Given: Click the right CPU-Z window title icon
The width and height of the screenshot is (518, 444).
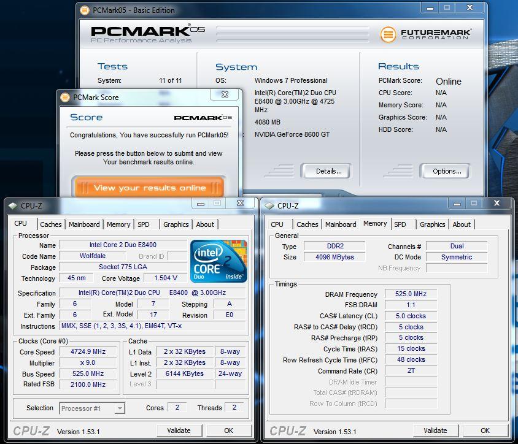Looking at the screenshot, I should coord(269,205).
